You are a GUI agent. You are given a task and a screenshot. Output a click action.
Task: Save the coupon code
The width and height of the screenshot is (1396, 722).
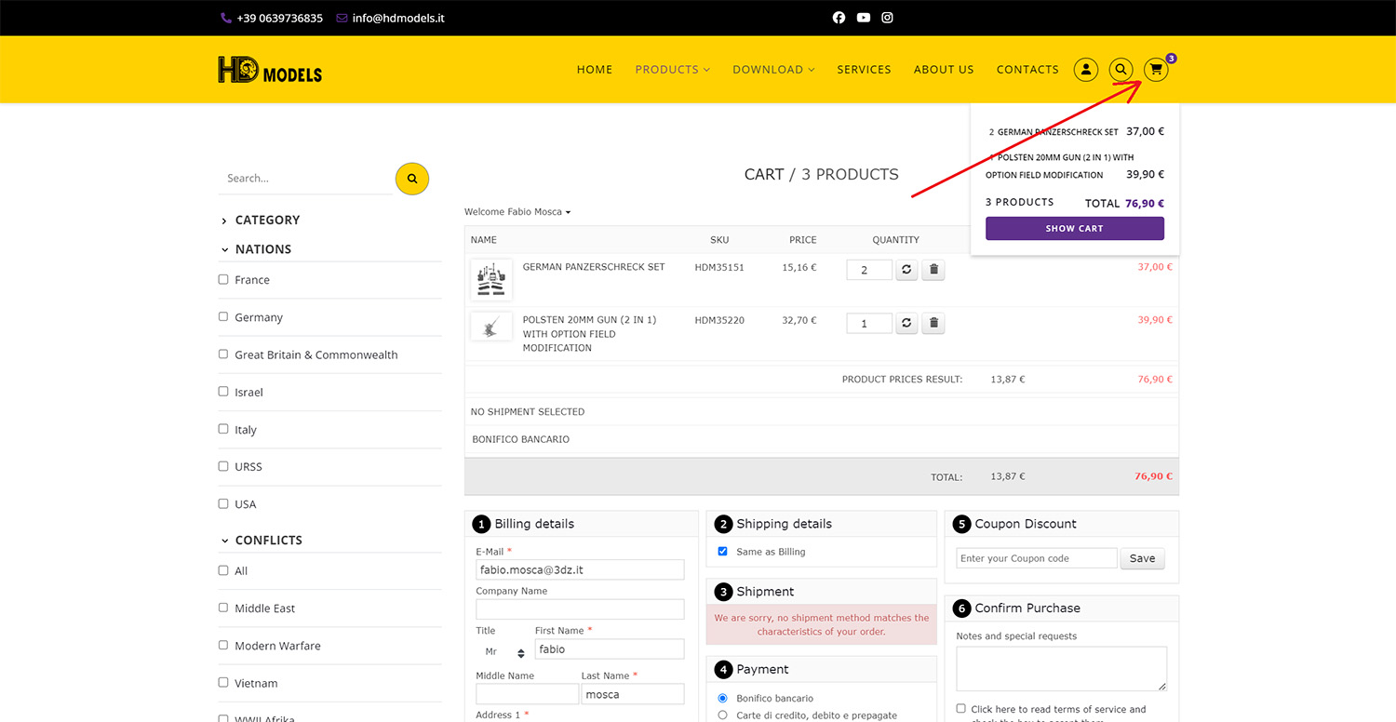click(x=1142, y=558)
